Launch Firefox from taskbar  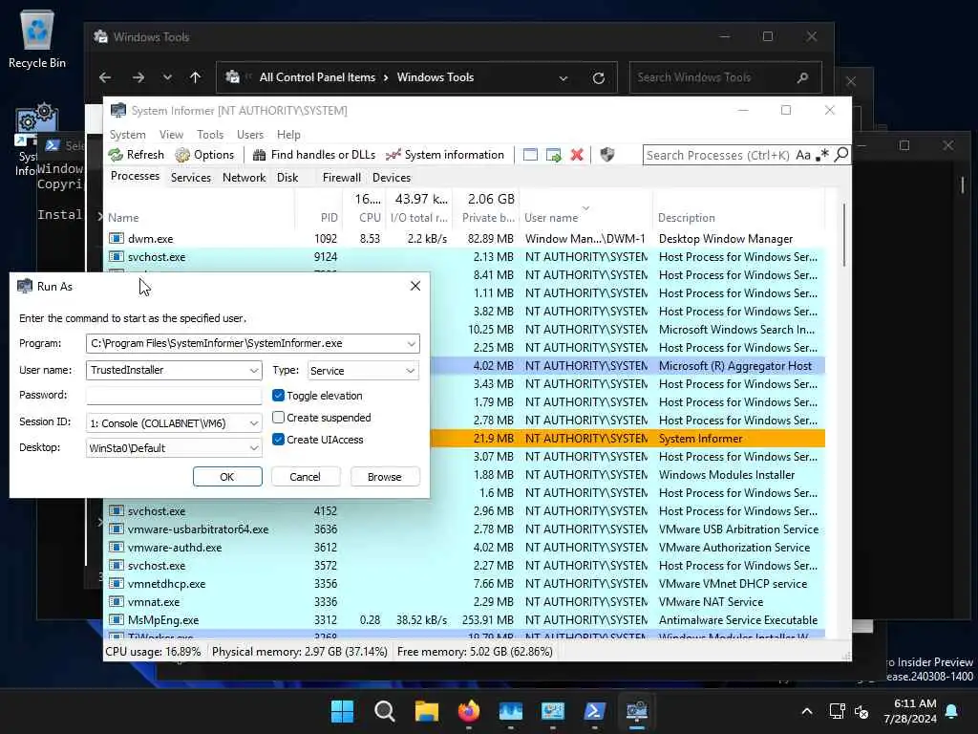(x=468, y=711)
